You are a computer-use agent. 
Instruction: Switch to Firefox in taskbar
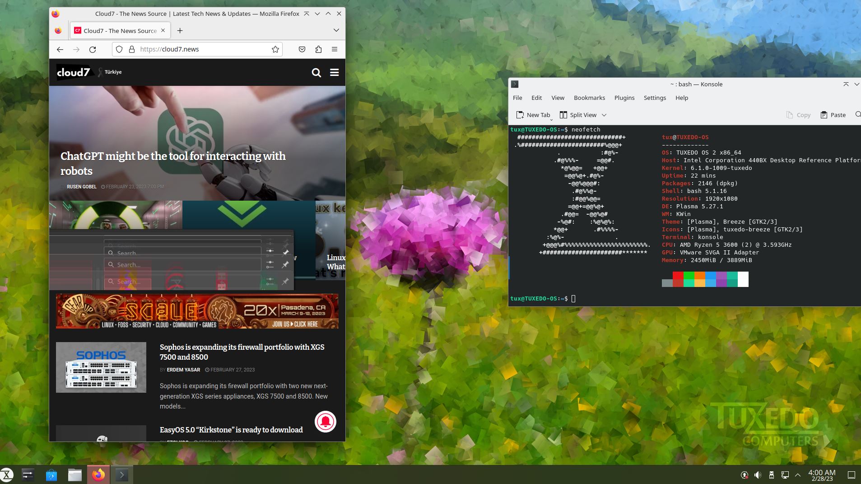[98, 475]
